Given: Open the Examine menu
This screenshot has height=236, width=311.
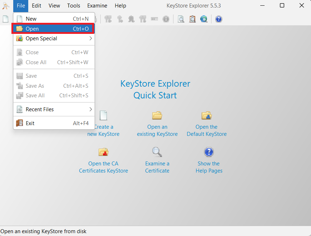Looking at the screenshot, I should click(97, 6).
